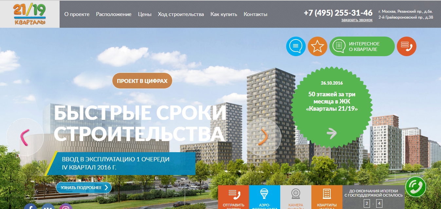Screen dimensions: 441x209
Task: Open the Камера онлайн webcam tile
Action: [x=296, y=197]
